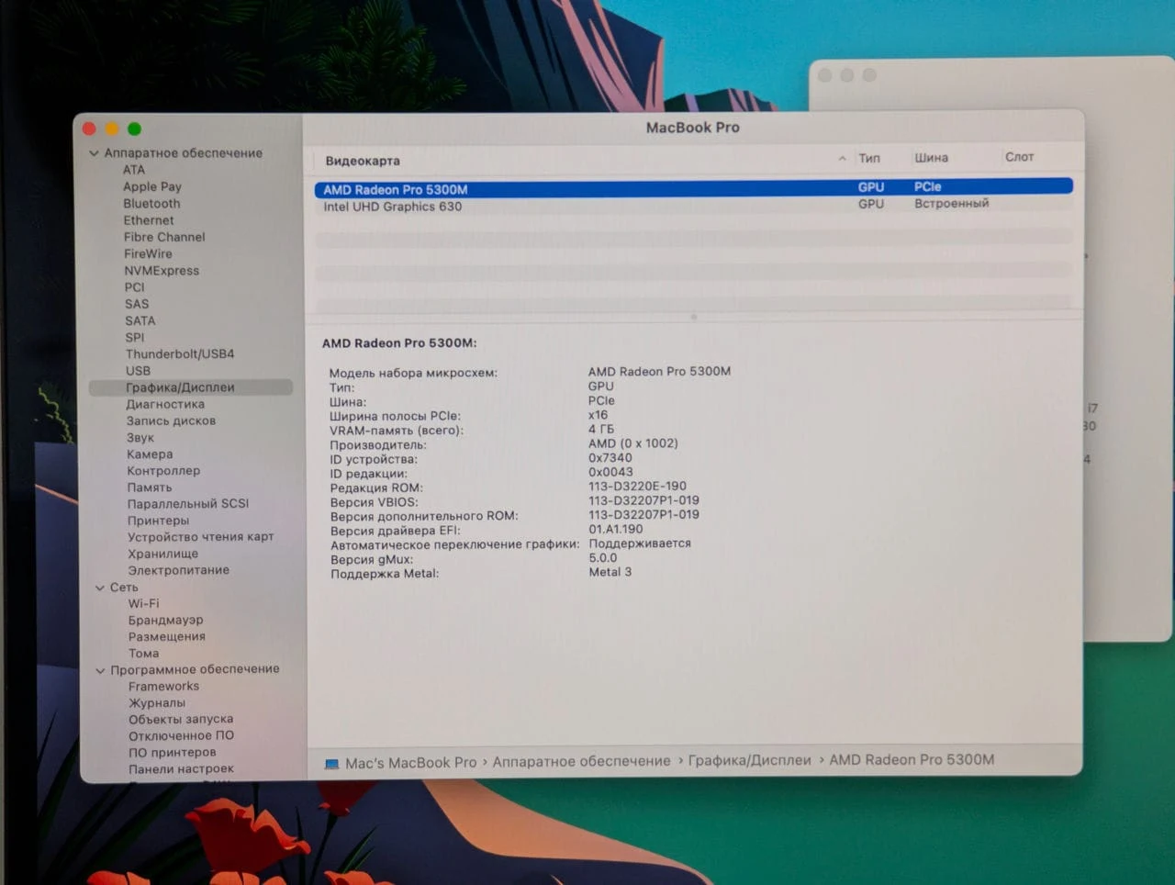
Task: Collapse the Сеть section chevron
Action: coord(100,588)
